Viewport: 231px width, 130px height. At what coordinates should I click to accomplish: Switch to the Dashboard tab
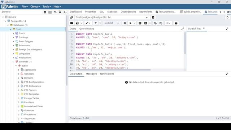click(76, 12)
